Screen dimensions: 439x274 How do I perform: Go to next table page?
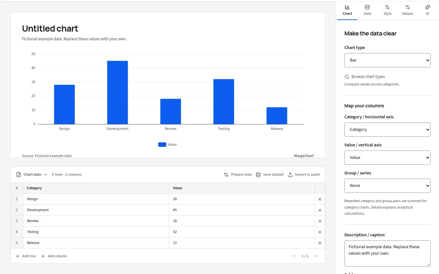click(x=316, y=256)
